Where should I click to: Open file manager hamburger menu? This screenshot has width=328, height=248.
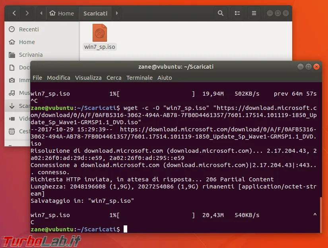pos(254,13)
